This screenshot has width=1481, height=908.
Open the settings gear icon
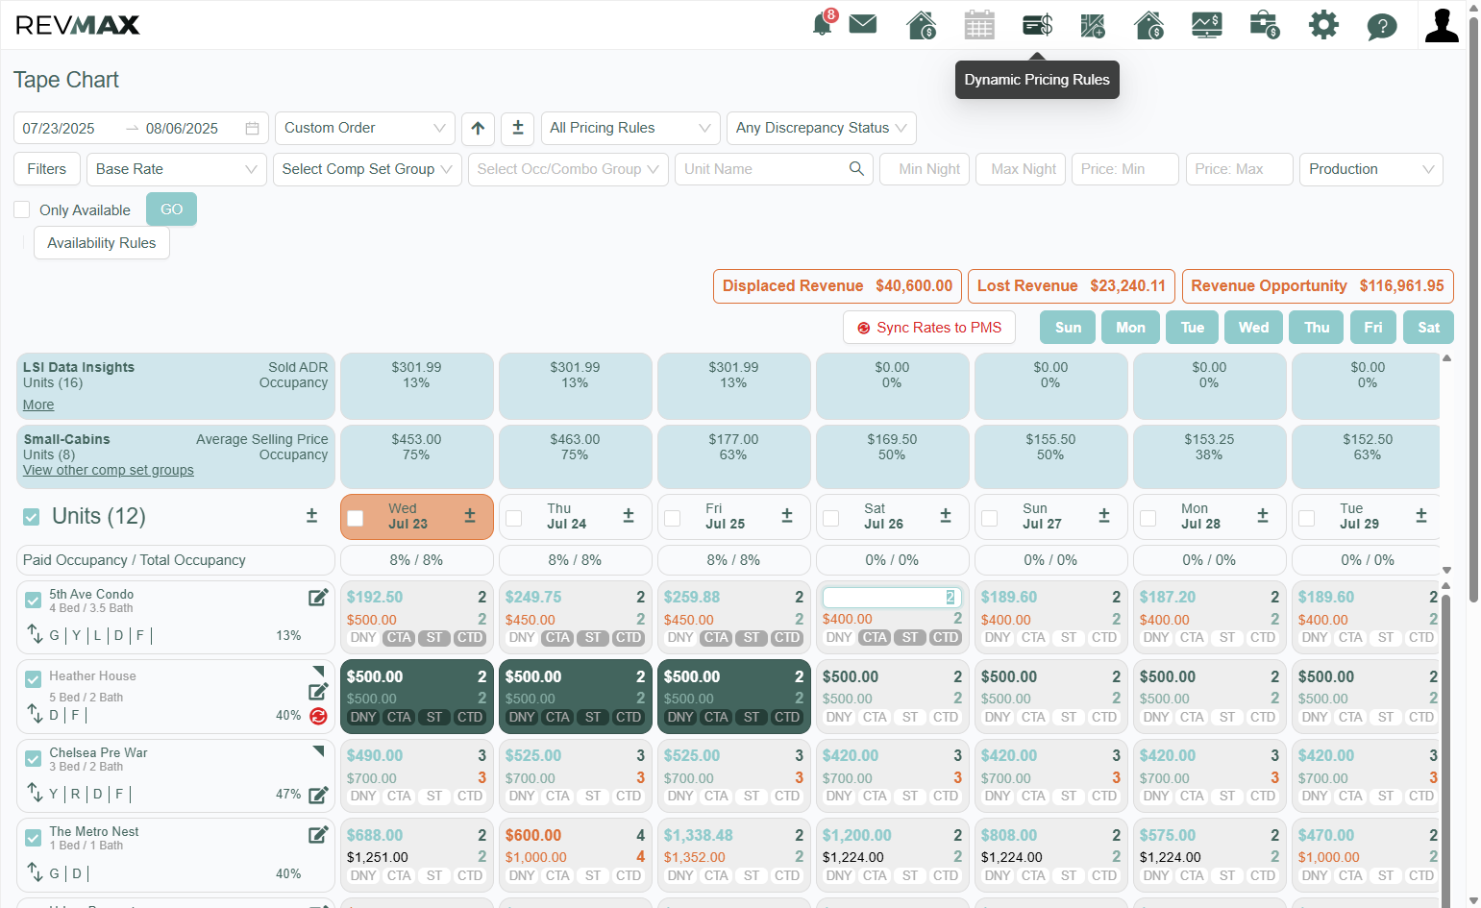pyautogui.click(x=1323, y=25)
